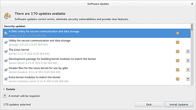Image resolution: width=196 pixels, height=110 pixels.
Task: Click the package icon in Linux kernel row
Action: pos(177,51)
